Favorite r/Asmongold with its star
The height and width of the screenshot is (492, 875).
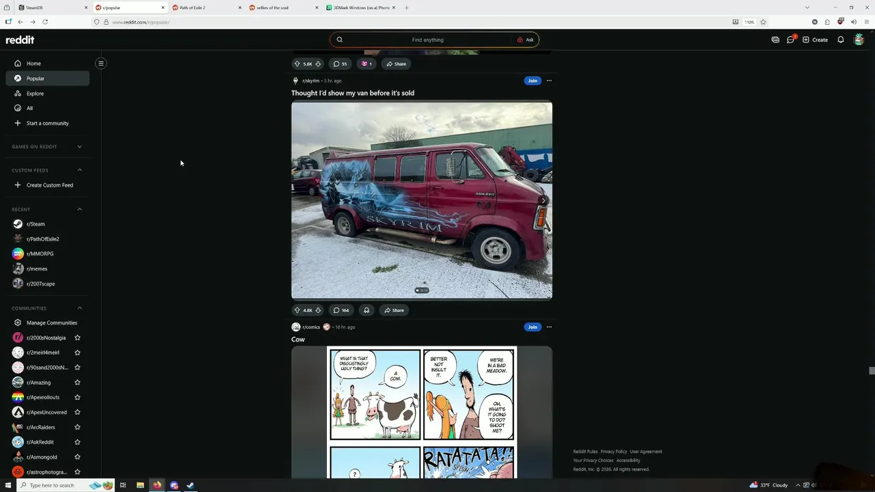77,457
